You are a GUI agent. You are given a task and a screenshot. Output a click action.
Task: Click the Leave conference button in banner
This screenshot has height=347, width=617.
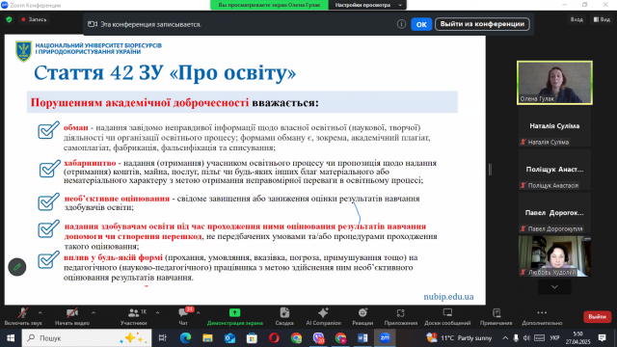tap(482, 24)
